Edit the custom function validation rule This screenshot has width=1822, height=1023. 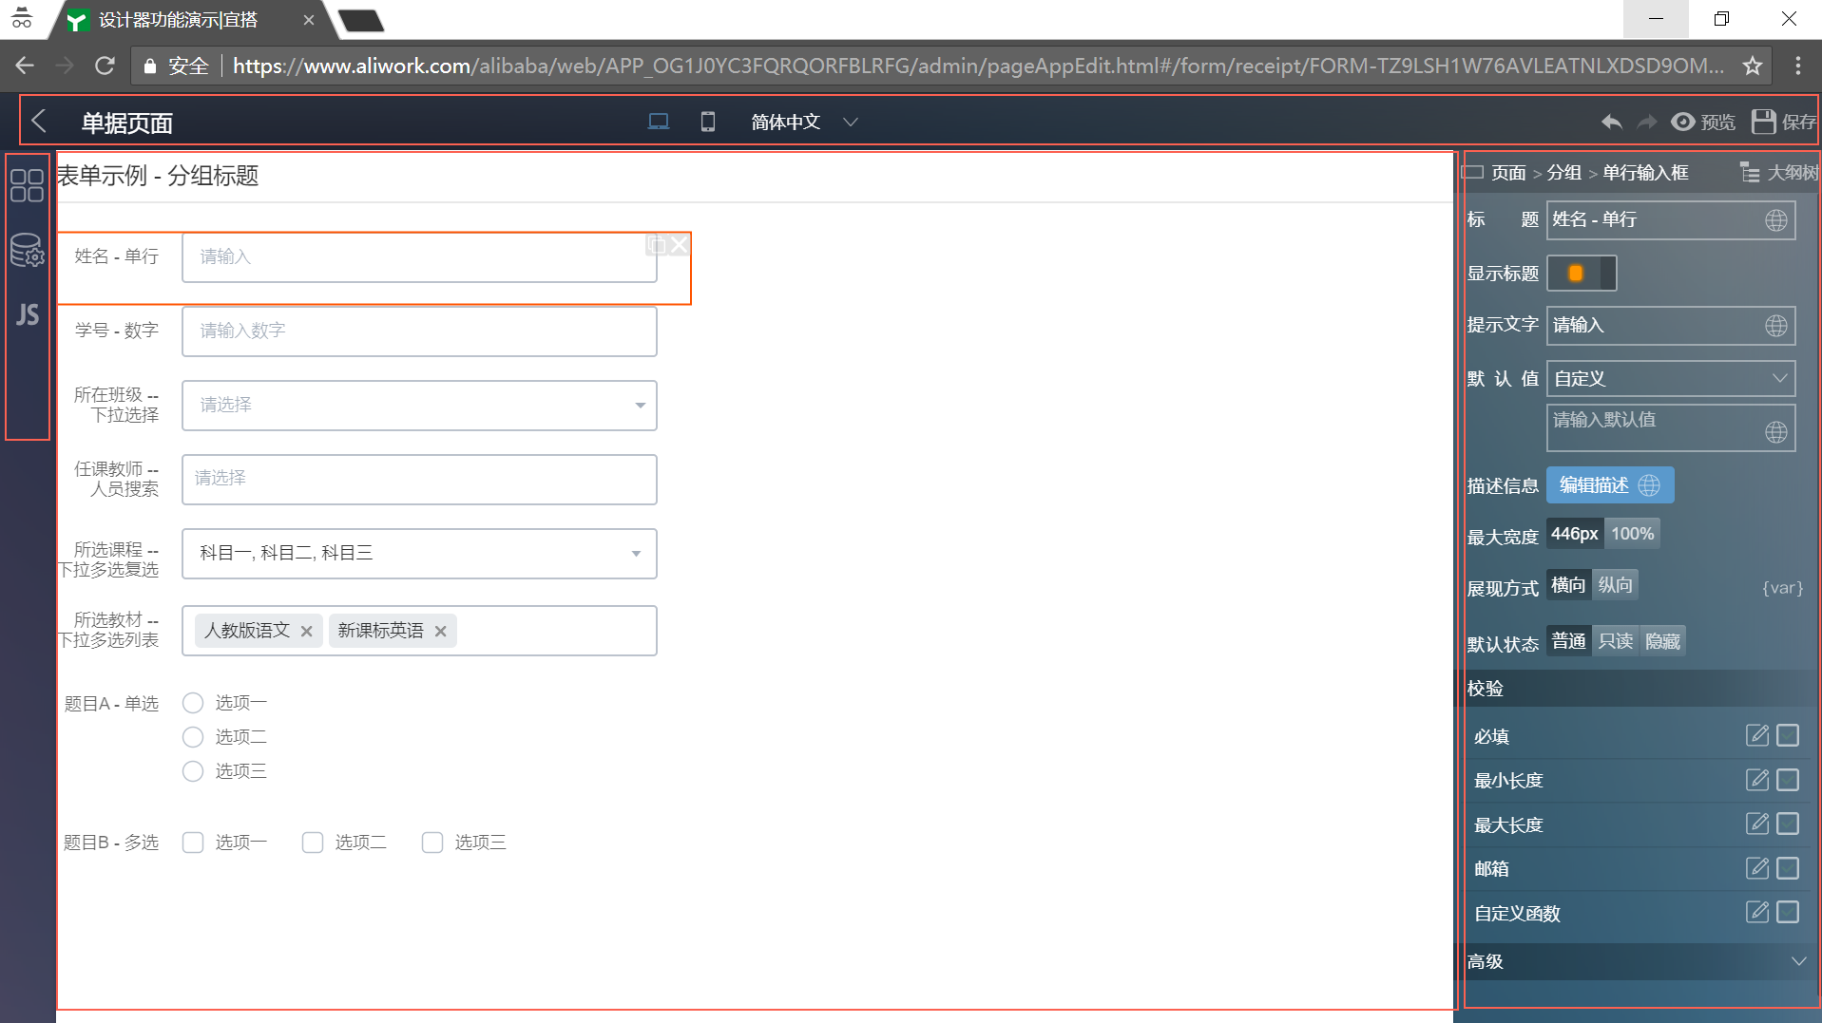1757,912
